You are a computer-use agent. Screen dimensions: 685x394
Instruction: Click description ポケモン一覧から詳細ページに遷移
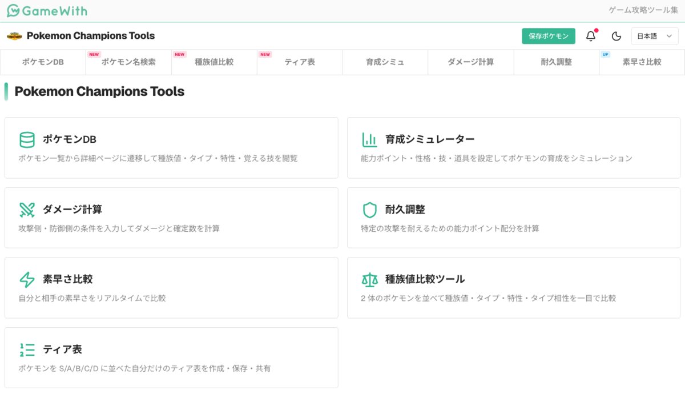[x=158, y=158]
